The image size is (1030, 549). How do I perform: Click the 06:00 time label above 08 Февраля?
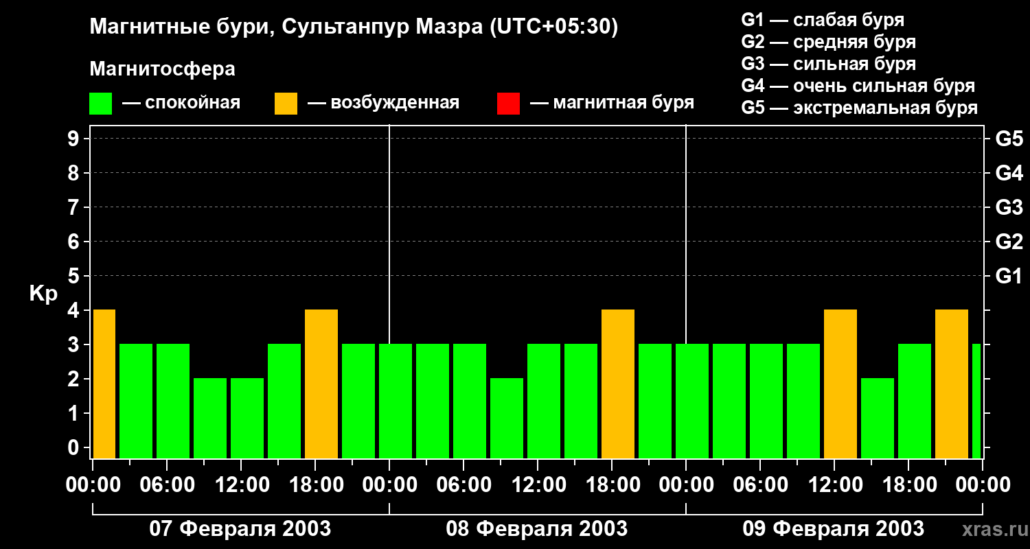(x=463, y=484)
